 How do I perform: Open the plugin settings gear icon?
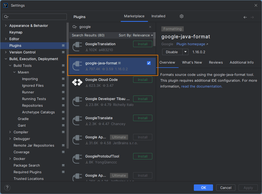click(181, 16)
